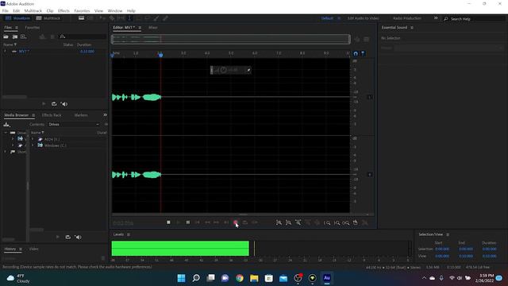Switch to Waveform editor view
The width and height of the screenshot is (508, 286).
(x=18, y=18)
